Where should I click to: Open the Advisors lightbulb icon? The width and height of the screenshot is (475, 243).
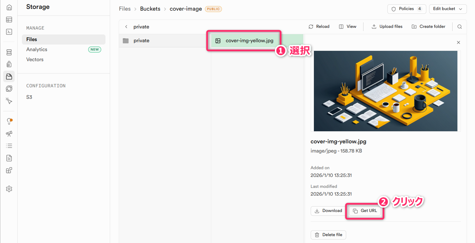9,121
